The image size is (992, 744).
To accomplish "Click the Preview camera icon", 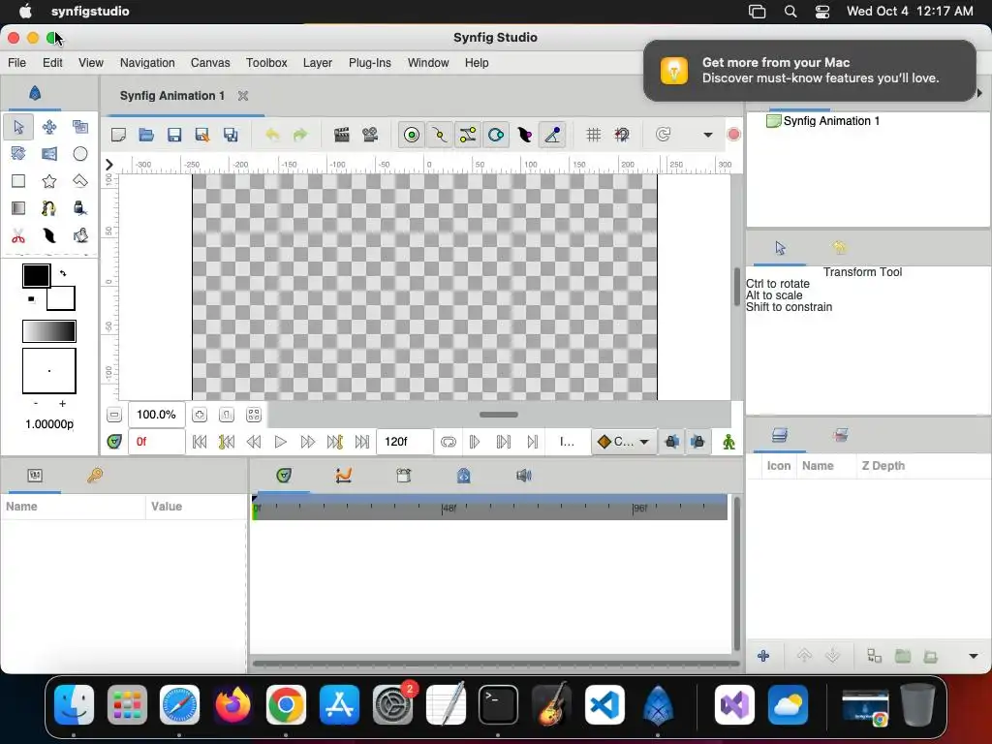I will [370, 135].
